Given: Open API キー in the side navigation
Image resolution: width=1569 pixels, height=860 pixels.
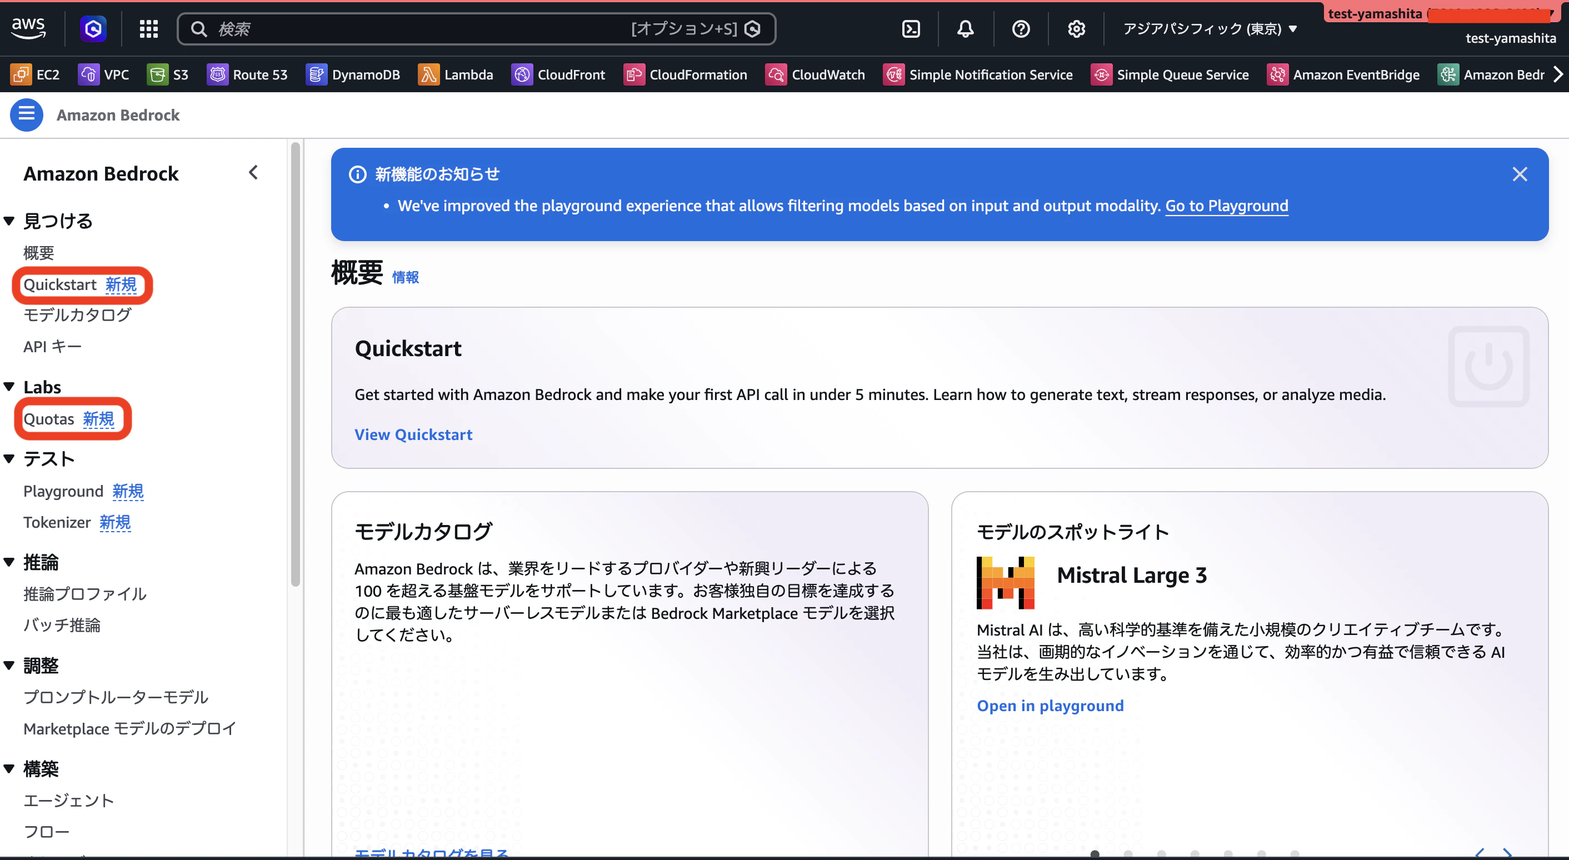Looking at the screenshot, I should 52,347.
